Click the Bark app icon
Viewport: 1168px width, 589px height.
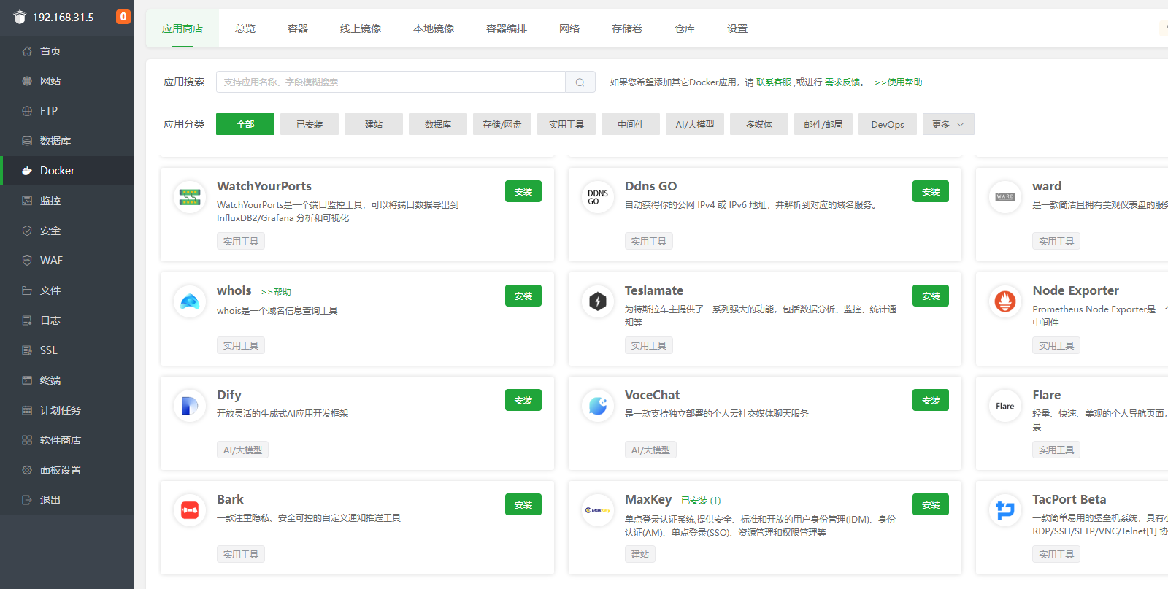pos(190,510)
